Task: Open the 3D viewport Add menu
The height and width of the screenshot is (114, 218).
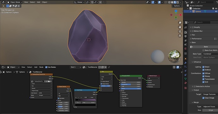Action: [x=39, y=2]
